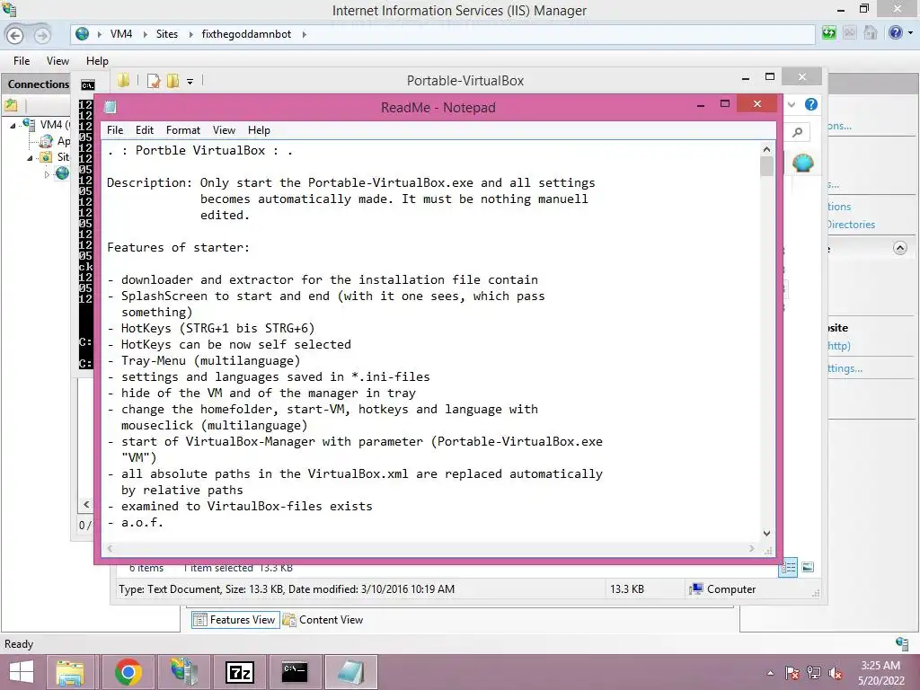
Task: Switch to the Content View tab
Action: [x=323, y=620]
